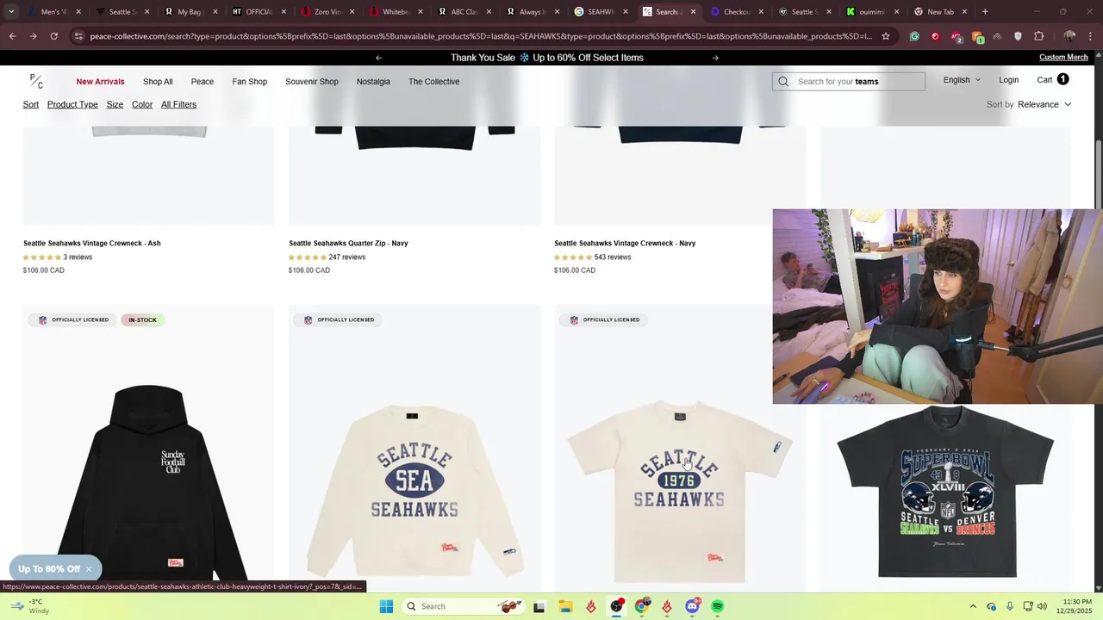Open Product Type filter
1103x620 pixels.
coord(72,104)
